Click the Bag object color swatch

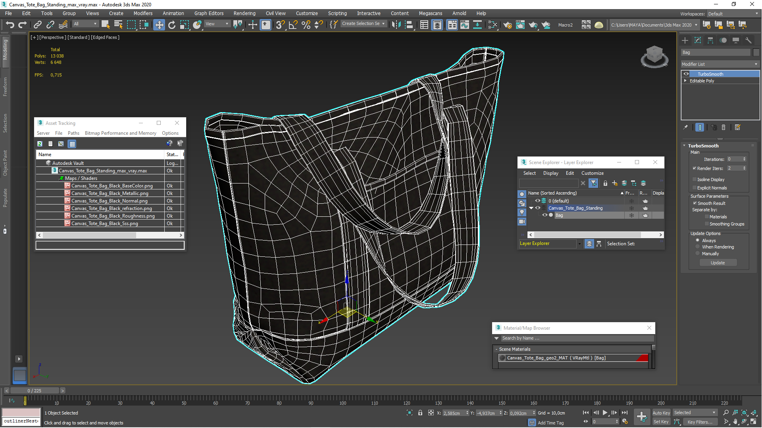pos(756,52)
